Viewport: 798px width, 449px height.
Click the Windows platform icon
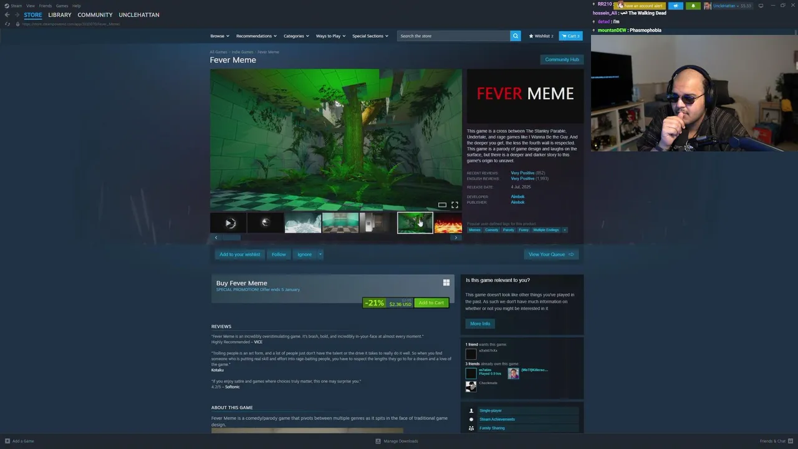[x=446, y=283]
